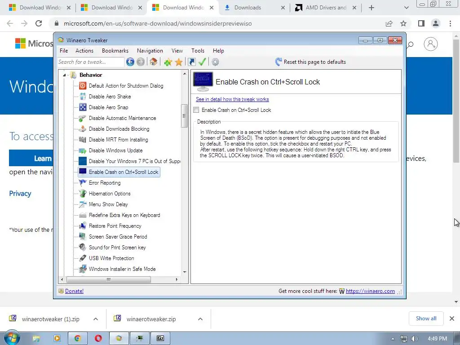This screenshot has height=345, width=460.
Task: Open the File menu in Winaero Tweaker
Action: 64,51
